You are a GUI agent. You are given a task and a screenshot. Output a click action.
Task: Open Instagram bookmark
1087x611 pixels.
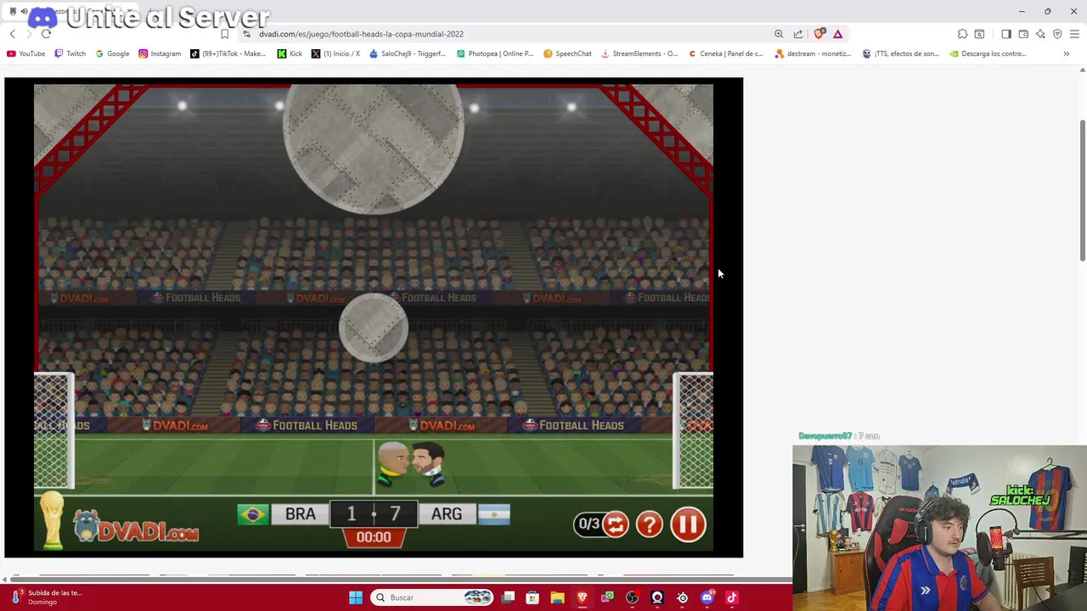point(160,53)
